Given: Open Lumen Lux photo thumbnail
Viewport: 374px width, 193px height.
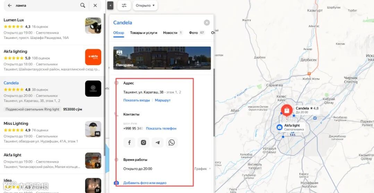Looking at the screenshot, I should pos(93,26).
